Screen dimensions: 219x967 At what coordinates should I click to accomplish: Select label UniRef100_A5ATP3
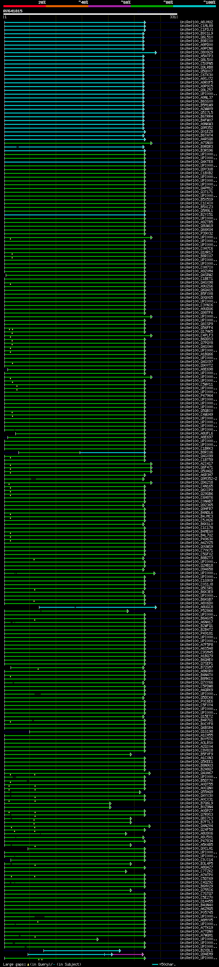[196, 56]
